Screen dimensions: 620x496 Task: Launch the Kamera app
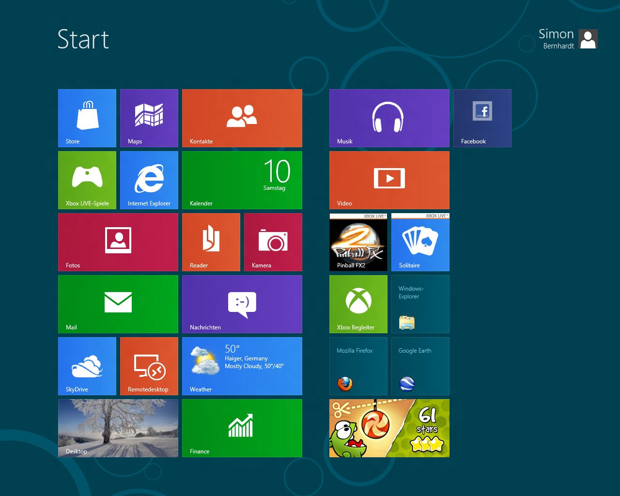(273, 242)
